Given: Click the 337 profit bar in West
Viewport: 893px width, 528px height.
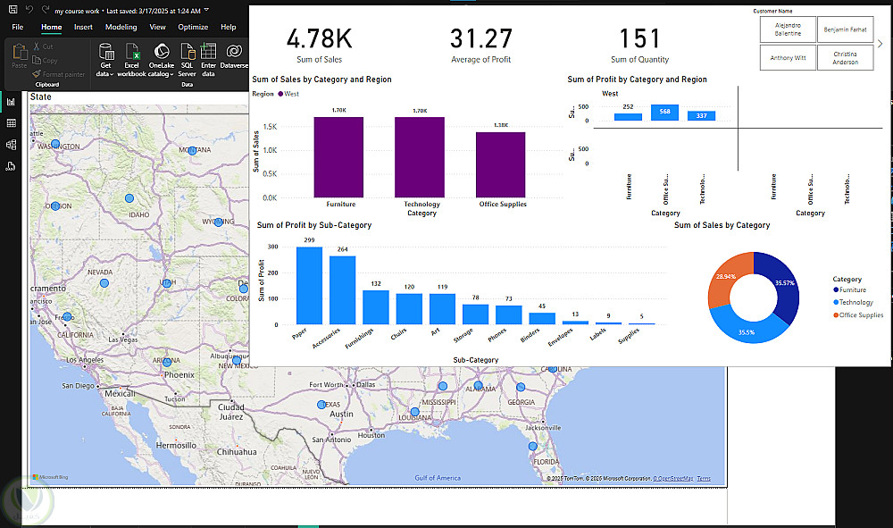Looking at the screenshot, I should point(701,115).
